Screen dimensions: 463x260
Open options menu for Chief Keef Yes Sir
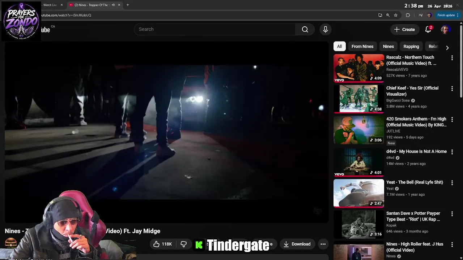(452, 88)
